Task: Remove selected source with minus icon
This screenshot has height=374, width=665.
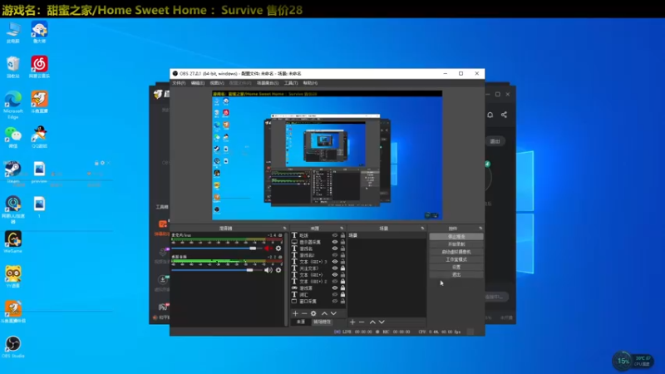Action: [304, 313]
